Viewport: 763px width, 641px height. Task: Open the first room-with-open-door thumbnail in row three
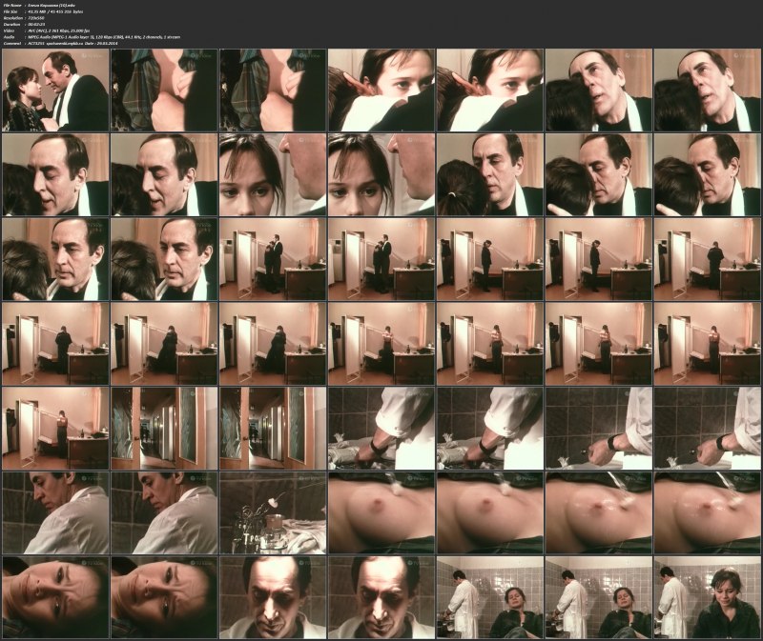coord(272,258)
